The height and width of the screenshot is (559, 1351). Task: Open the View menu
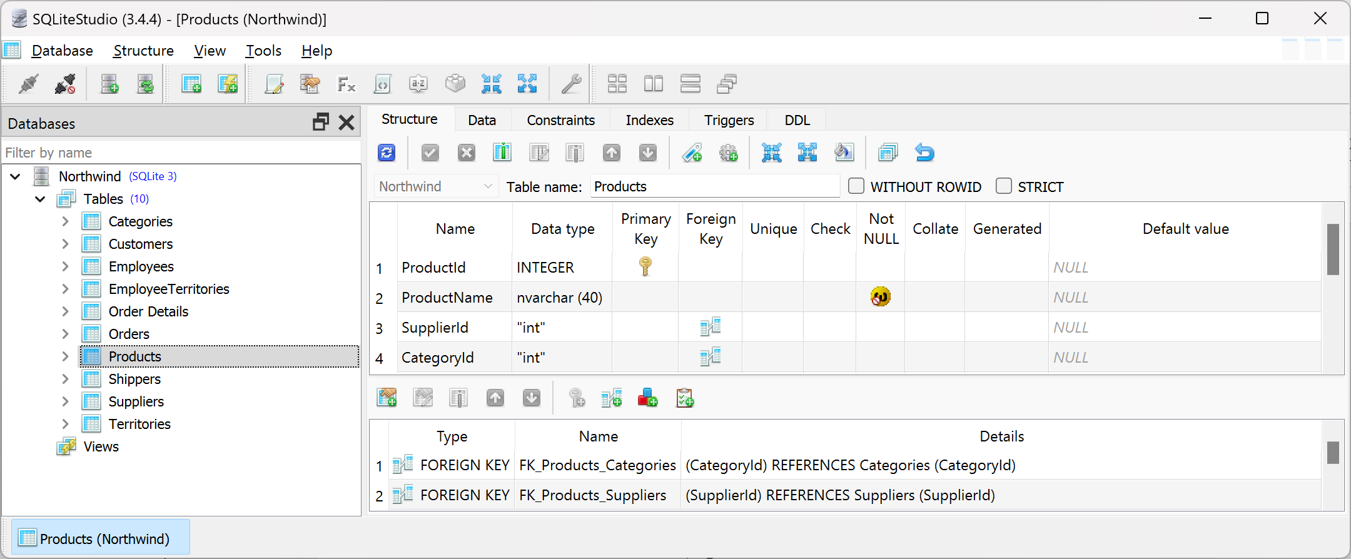tap(210, 51)
